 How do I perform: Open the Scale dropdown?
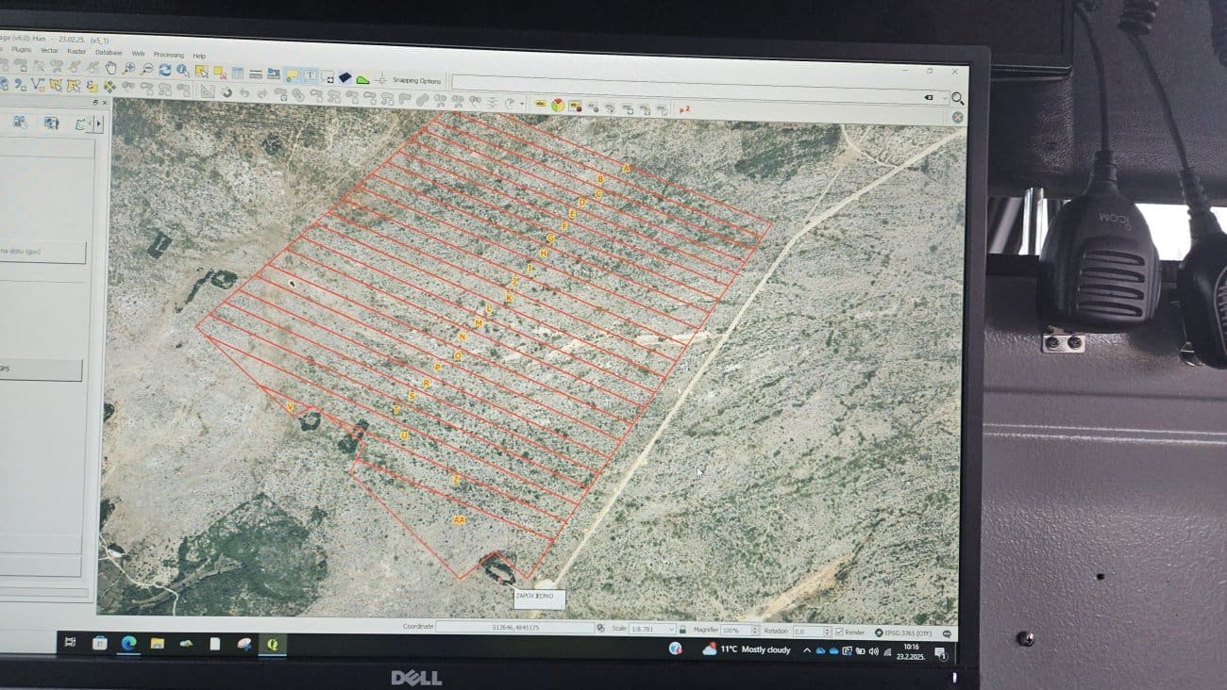click(671, 629)
